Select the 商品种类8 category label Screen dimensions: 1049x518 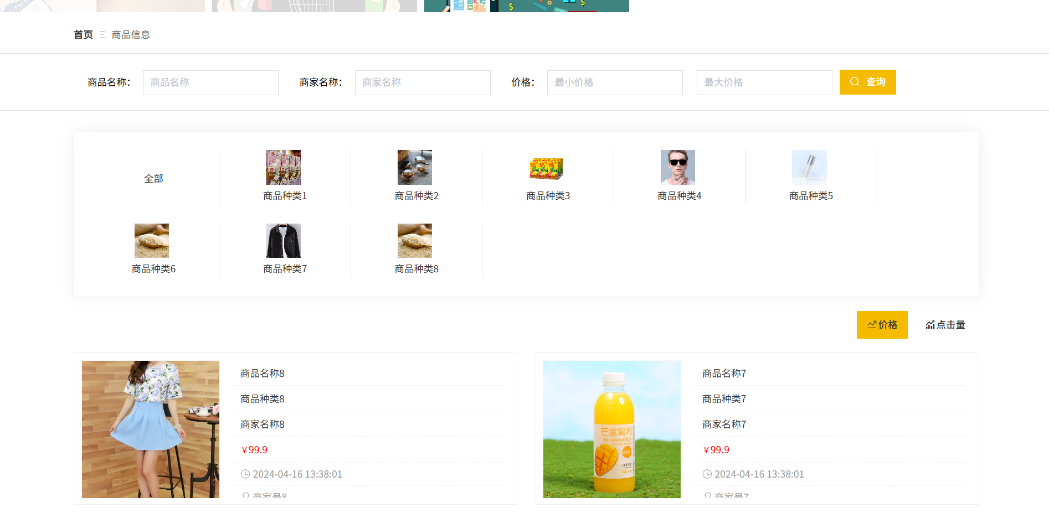[416, 269]
